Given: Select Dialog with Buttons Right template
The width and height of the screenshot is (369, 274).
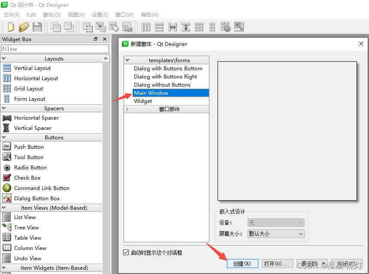Looking at the screenshot, I should [x=166, y=77].
